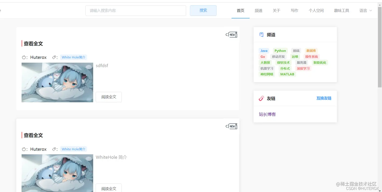The image size is (382, 192).
Task: Visit the 站长博客 link
Action: [x=267, y=114]
